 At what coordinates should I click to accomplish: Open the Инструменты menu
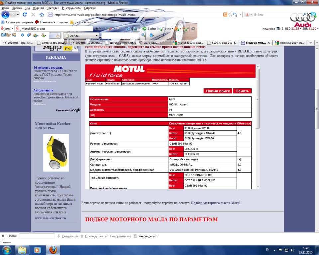click(72, 8)
